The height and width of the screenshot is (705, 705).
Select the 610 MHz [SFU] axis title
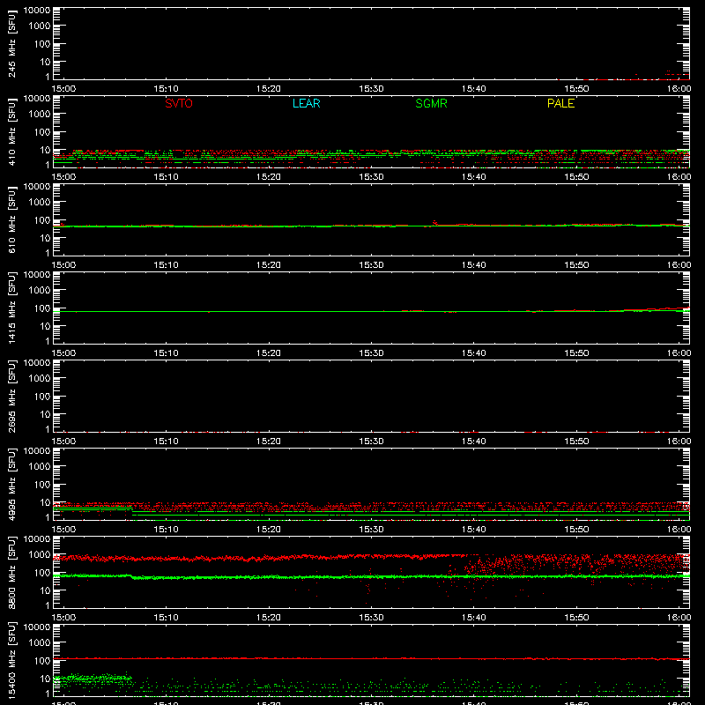[11, 220]
